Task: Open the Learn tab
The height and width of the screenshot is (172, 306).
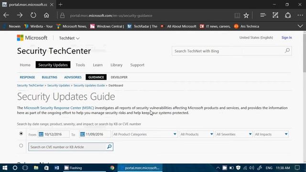Action: [x=98, y=65]
